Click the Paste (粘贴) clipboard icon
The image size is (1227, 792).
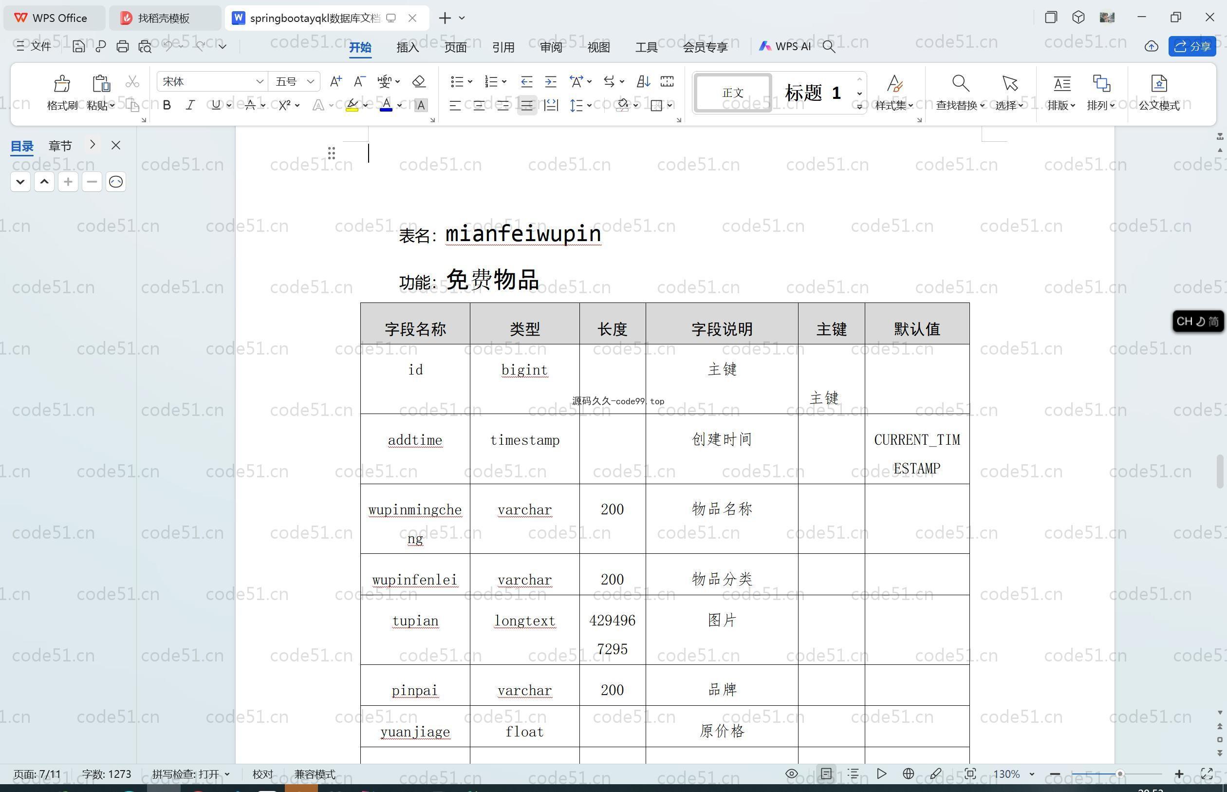[101, 83]
